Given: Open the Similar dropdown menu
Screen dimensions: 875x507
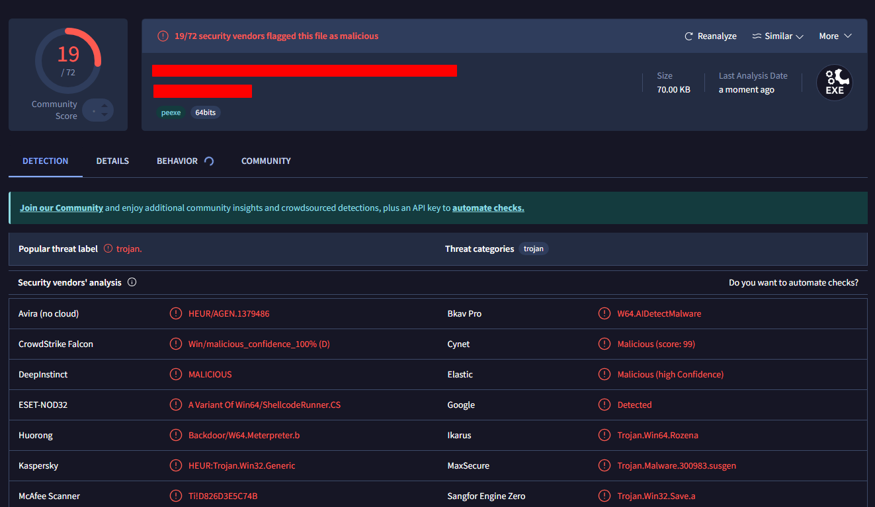Looking at the screenshot, I should tap(778, 36).
